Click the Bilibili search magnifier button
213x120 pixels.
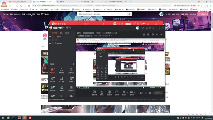(x=129, y=14)
